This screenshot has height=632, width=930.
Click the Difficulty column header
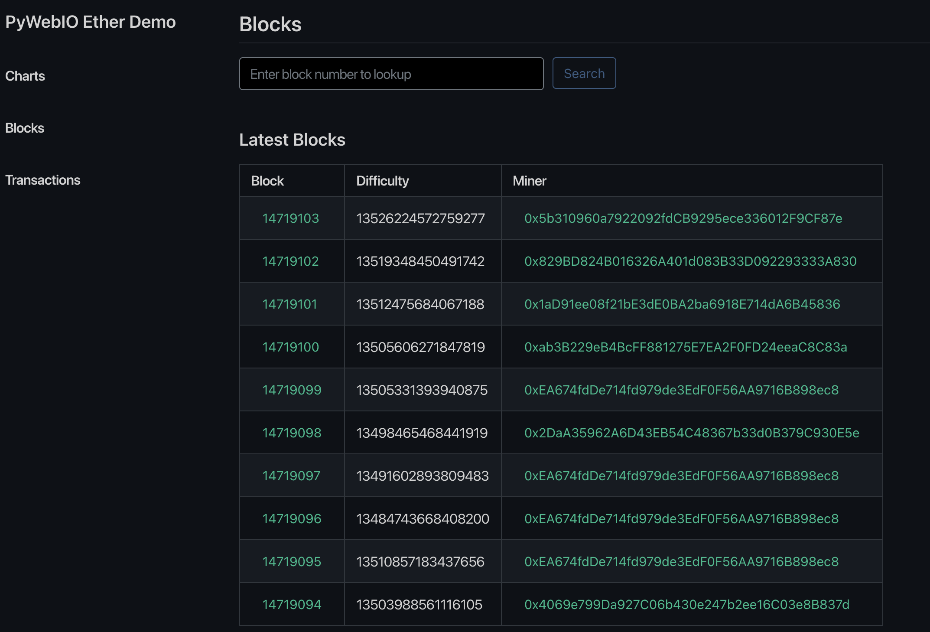tap(382, 180)
